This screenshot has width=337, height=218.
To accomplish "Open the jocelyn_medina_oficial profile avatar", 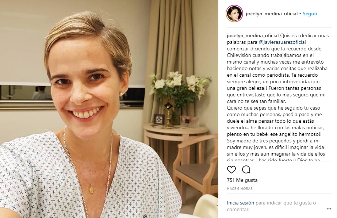I will [x=234, y=14].
